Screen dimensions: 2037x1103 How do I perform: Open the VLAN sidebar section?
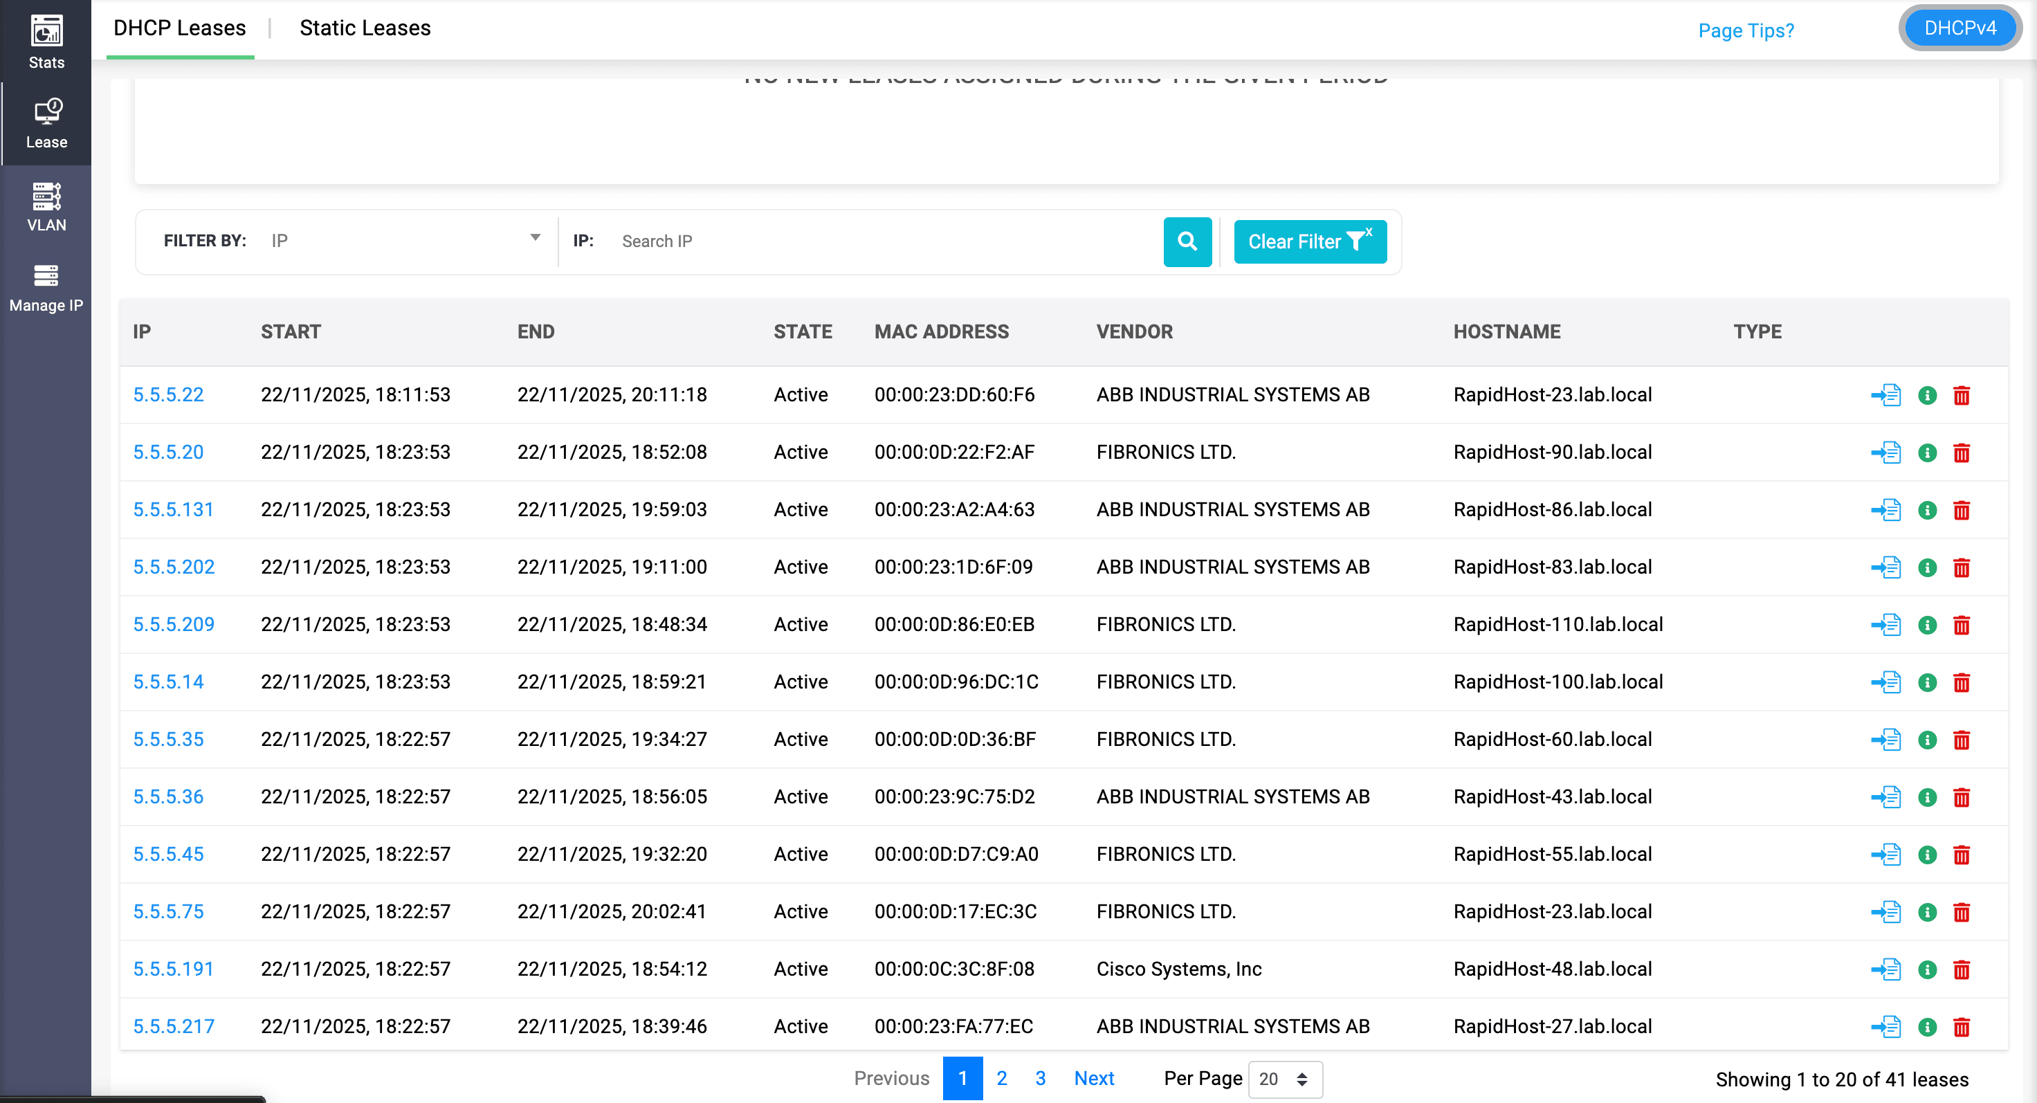point(46,207)
